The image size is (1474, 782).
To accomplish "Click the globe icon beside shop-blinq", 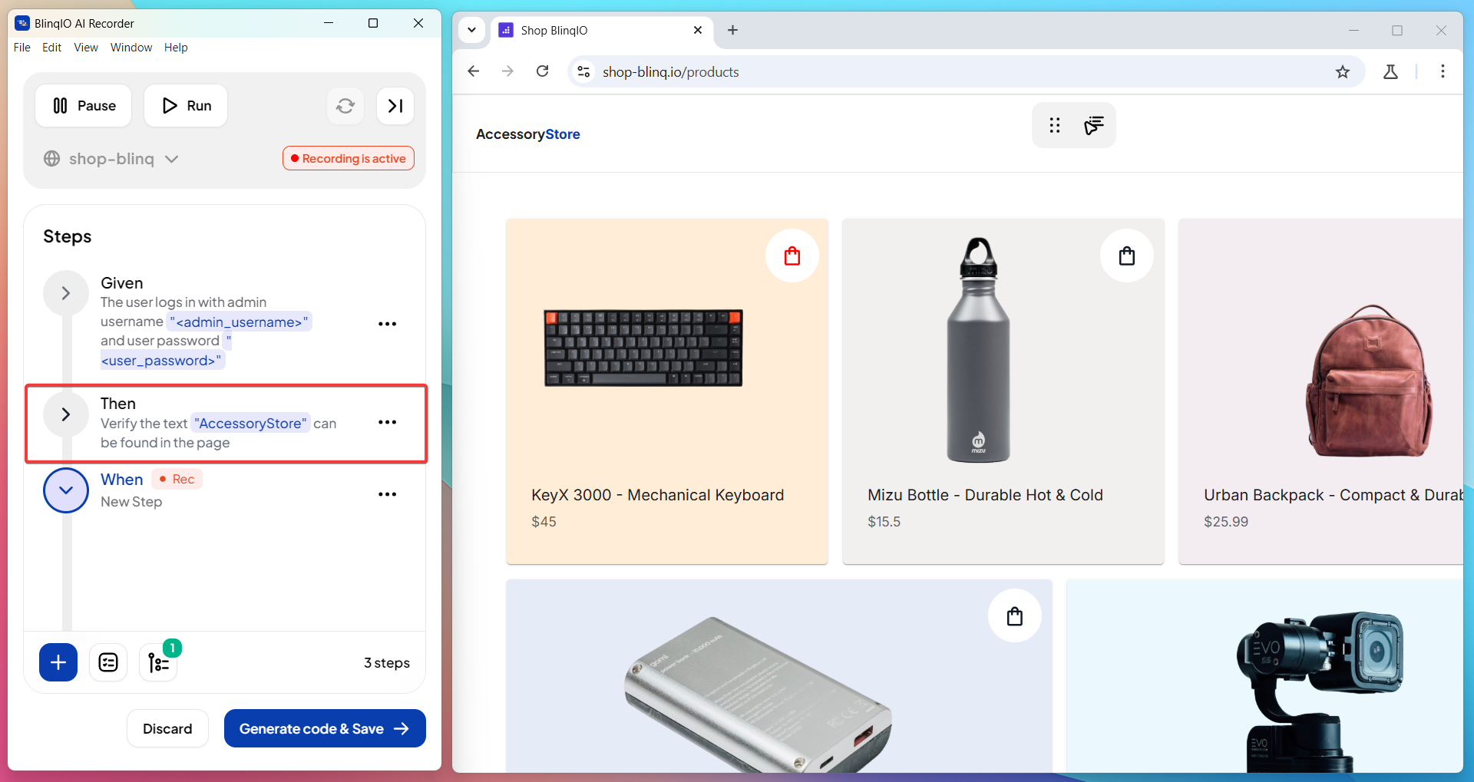I will tap(51, 159).
